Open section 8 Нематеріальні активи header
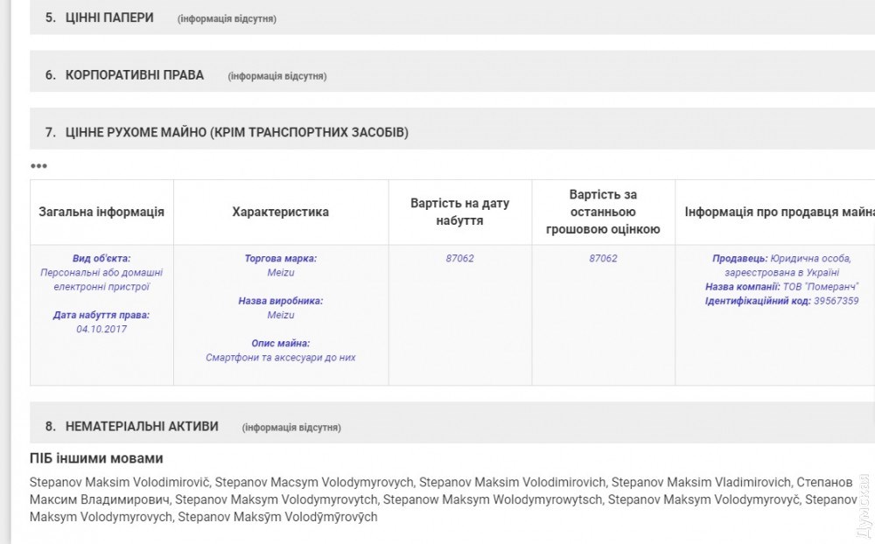 pos(142,427)
